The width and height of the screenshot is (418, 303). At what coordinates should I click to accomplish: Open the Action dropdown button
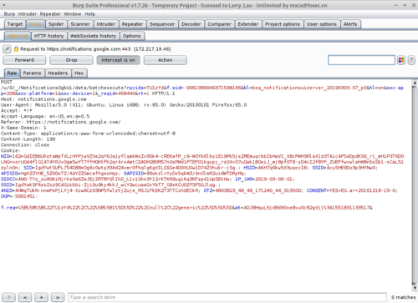(166, 60)
